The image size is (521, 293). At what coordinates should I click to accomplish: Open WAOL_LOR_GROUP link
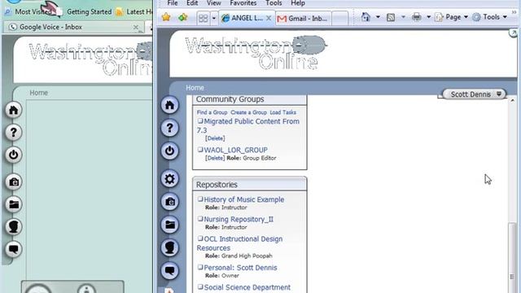click(x=235, y=150)
